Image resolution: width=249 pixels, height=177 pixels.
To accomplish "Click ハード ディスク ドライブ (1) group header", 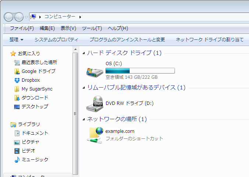I will click(x=124, y=53).
